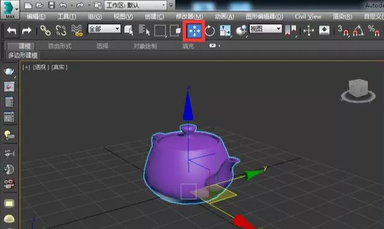Click the Open File folder icon
Image resolution: width=384 pixels, height=229 pixels.
[40, 5]
